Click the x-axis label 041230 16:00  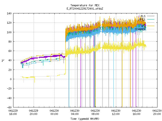(x=136, y=112)
